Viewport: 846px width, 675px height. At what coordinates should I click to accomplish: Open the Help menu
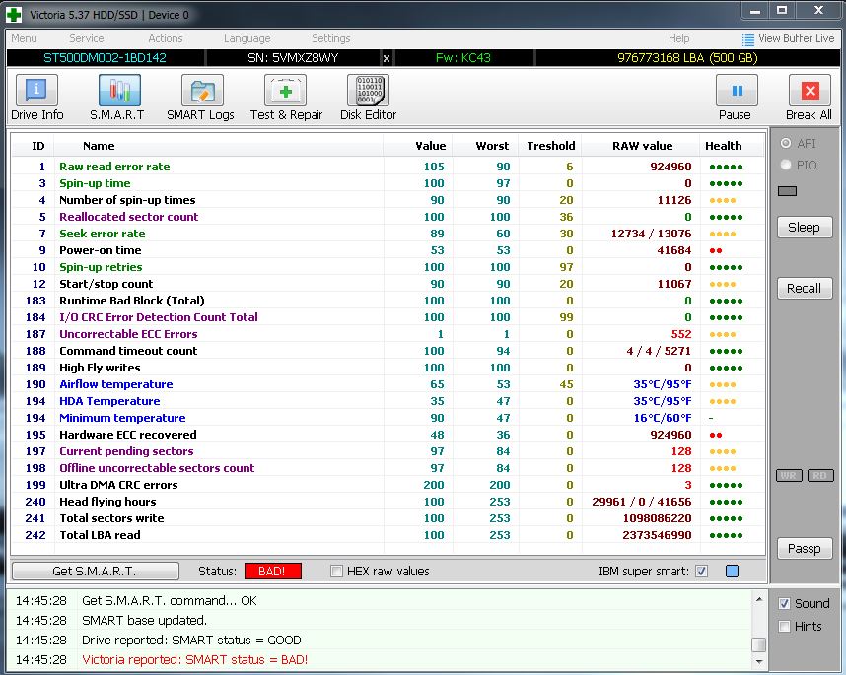(678, 38)
